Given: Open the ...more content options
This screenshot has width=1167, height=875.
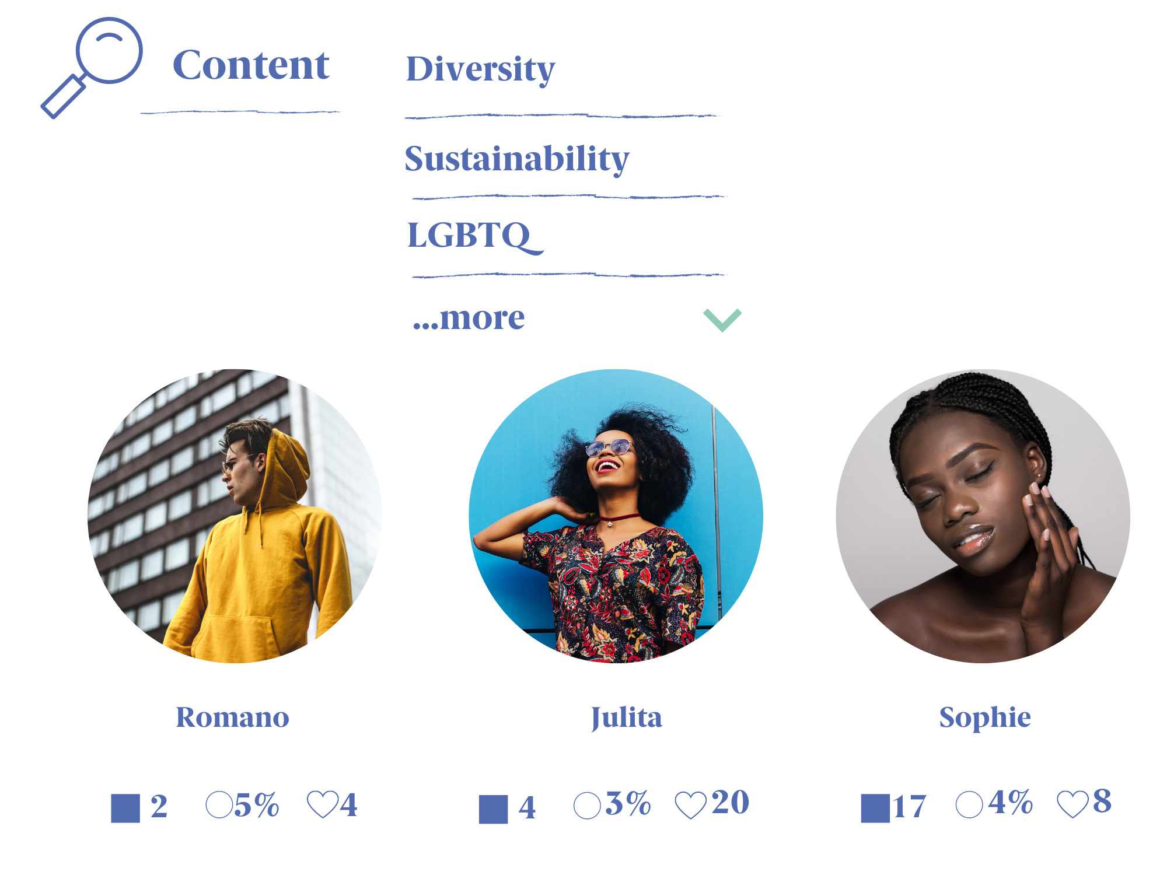Looking at the screenshot, I should [x=469, y=318].
